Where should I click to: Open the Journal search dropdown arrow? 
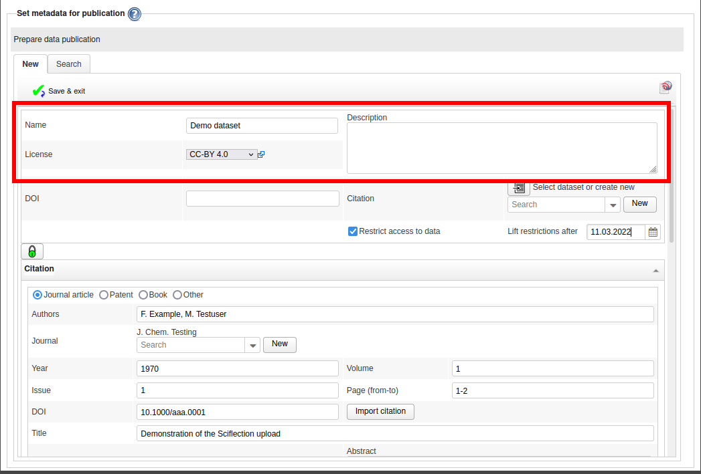[x=252, y=346]
